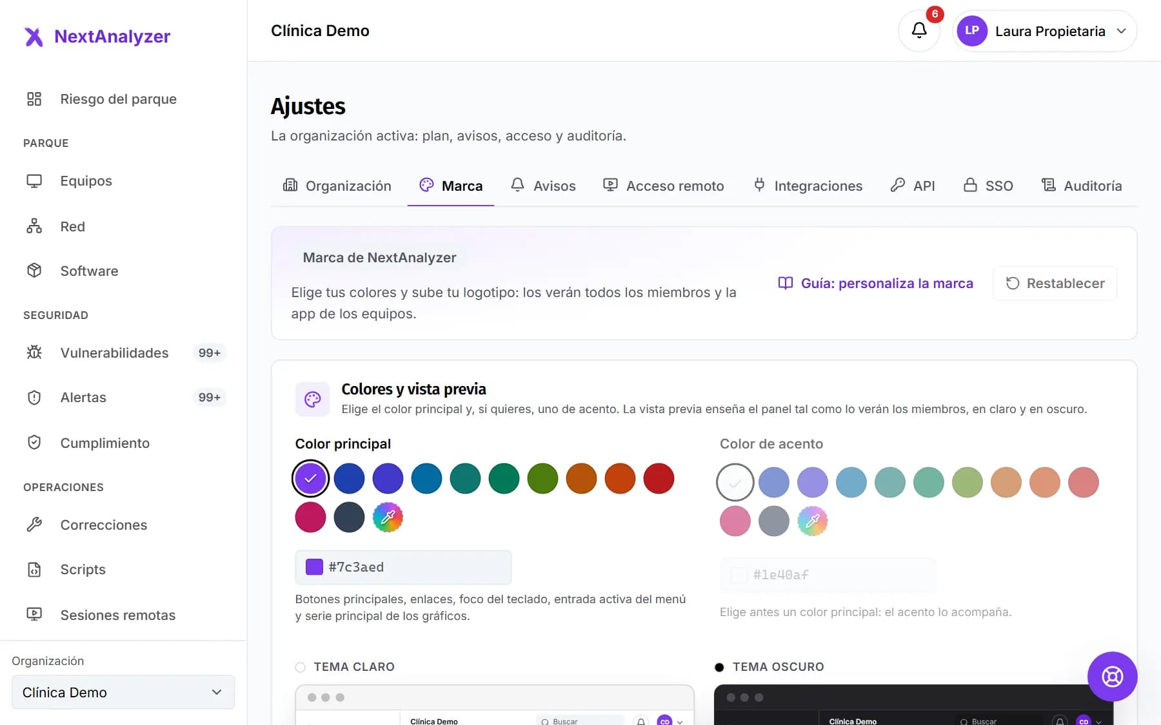Open the Sesiones remotas page
Viewport: 1161px width, 725px height.
click(x=123, y=615)
